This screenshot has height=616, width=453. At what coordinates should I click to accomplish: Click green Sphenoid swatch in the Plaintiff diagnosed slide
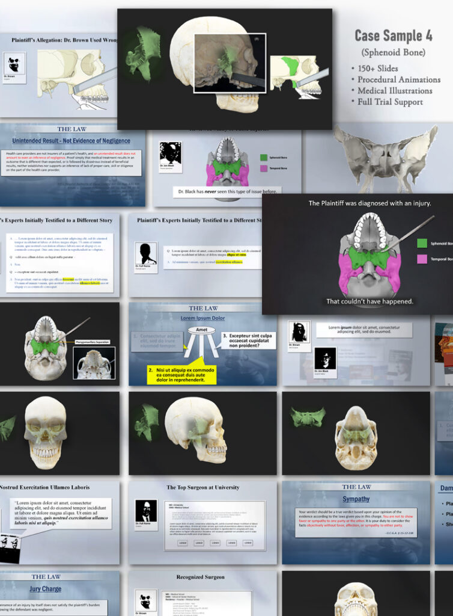422,243
